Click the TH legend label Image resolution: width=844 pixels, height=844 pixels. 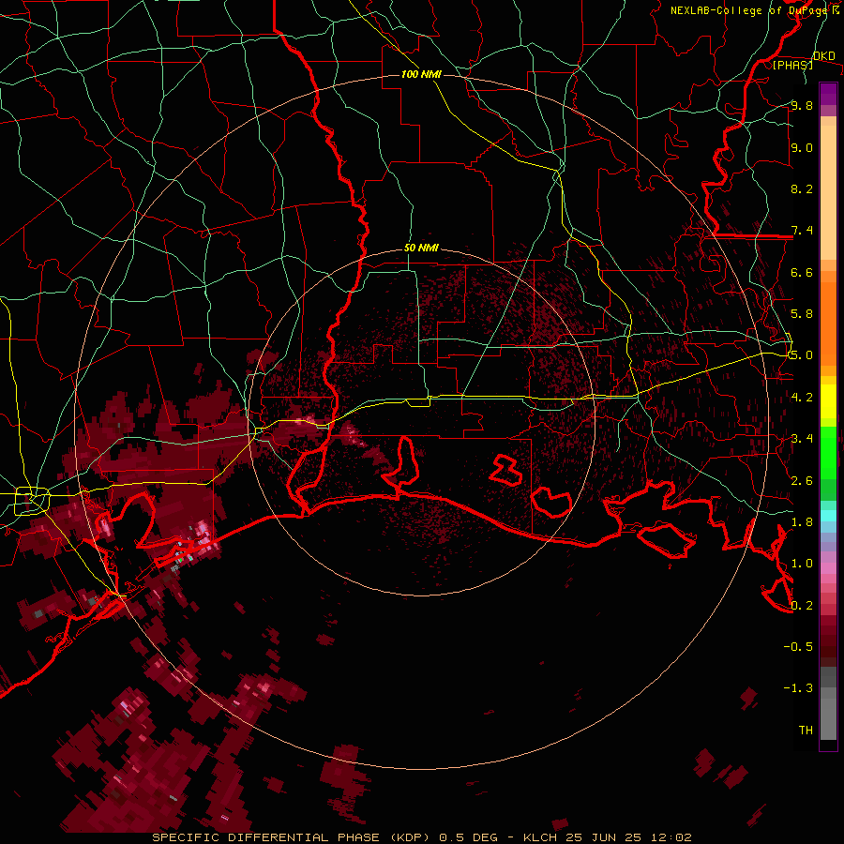click(806, 731)
